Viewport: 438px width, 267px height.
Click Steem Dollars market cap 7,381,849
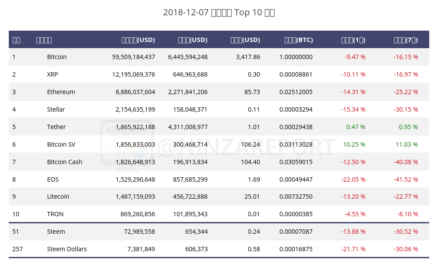point(141,249)
